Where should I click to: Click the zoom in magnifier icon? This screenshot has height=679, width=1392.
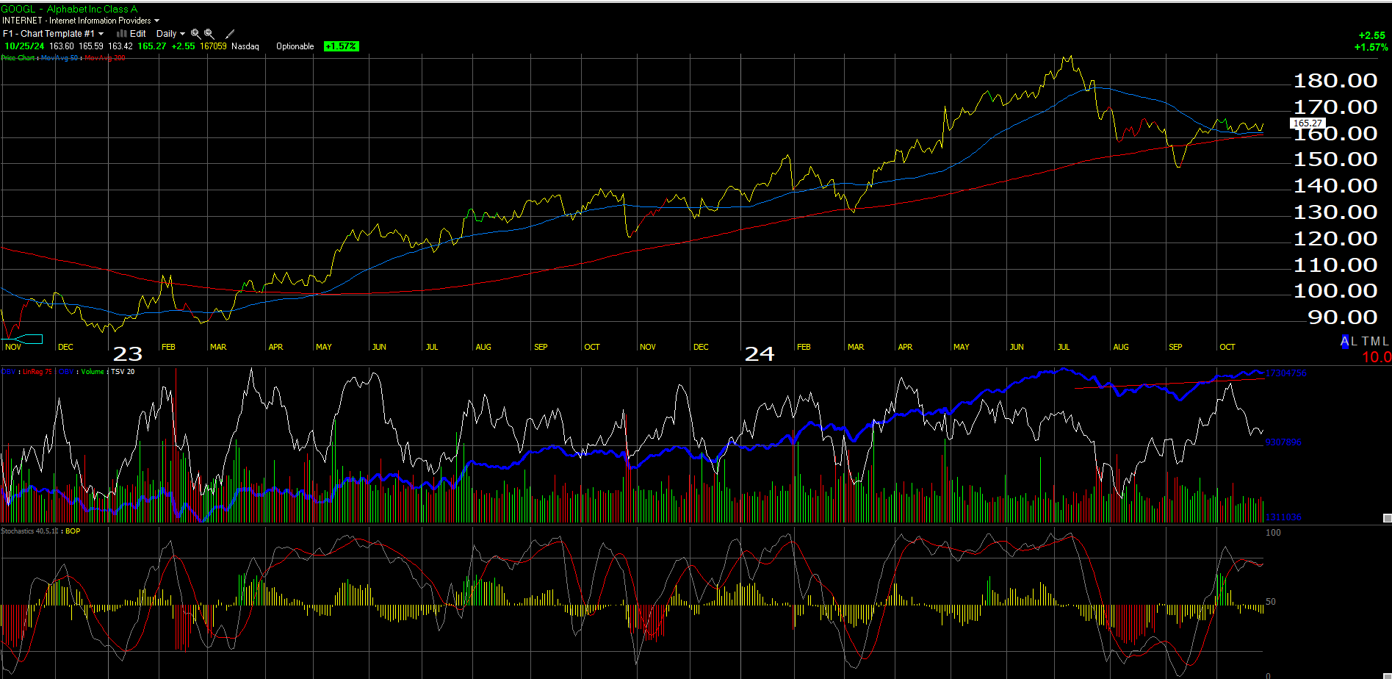[x=195, y=34]
